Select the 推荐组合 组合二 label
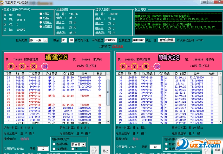The width and height of the screenshot is (223, 154). point(137,139)
